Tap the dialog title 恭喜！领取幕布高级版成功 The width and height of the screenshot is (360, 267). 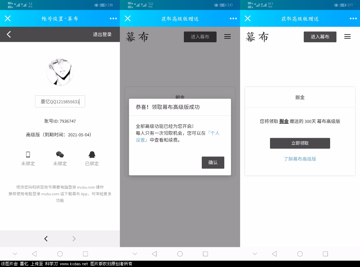[x=168, y=107]
